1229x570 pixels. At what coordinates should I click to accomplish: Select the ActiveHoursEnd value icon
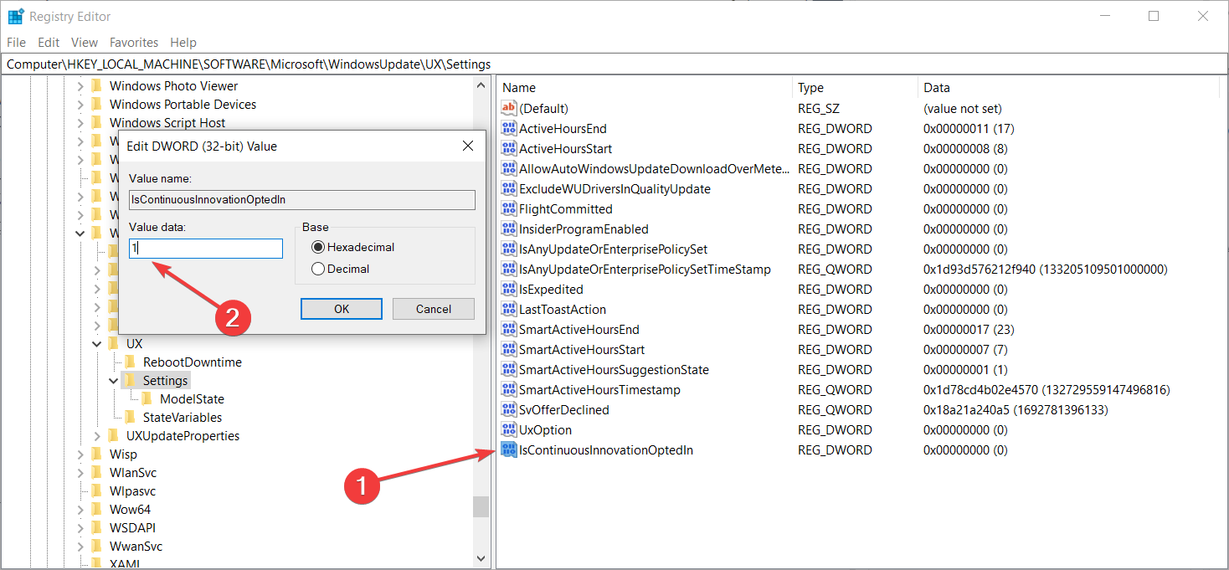click(509, 129)
